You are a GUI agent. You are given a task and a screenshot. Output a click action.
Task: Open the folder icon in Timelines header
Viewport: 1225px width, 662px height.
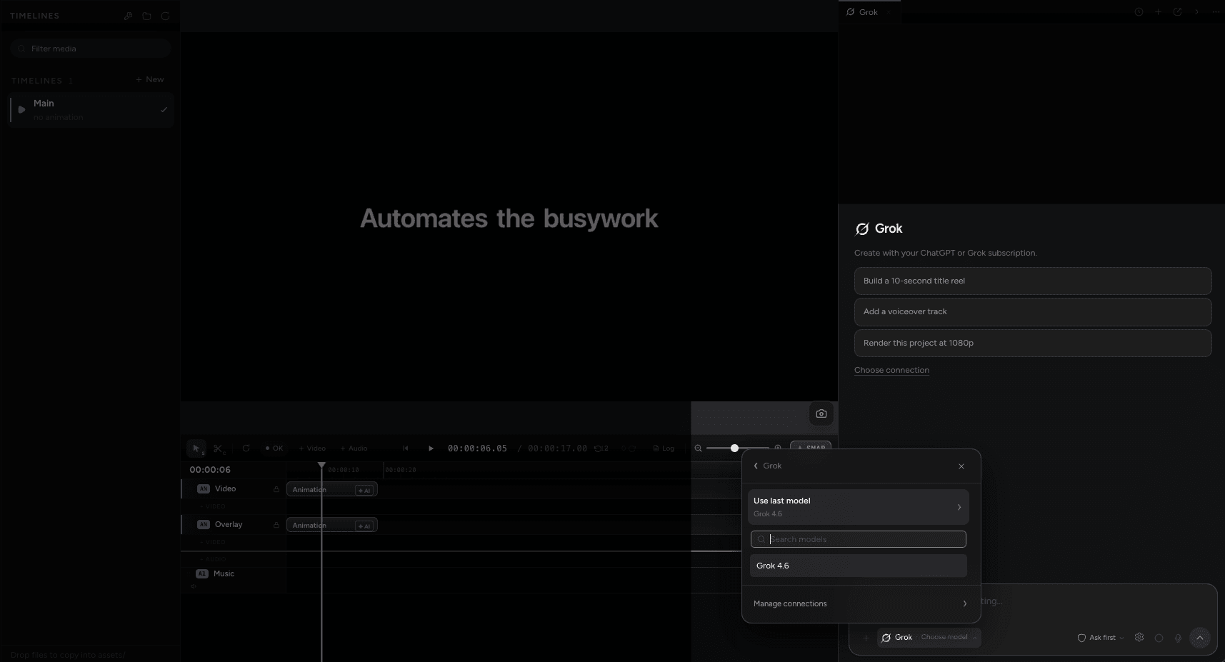pos(146,16)
